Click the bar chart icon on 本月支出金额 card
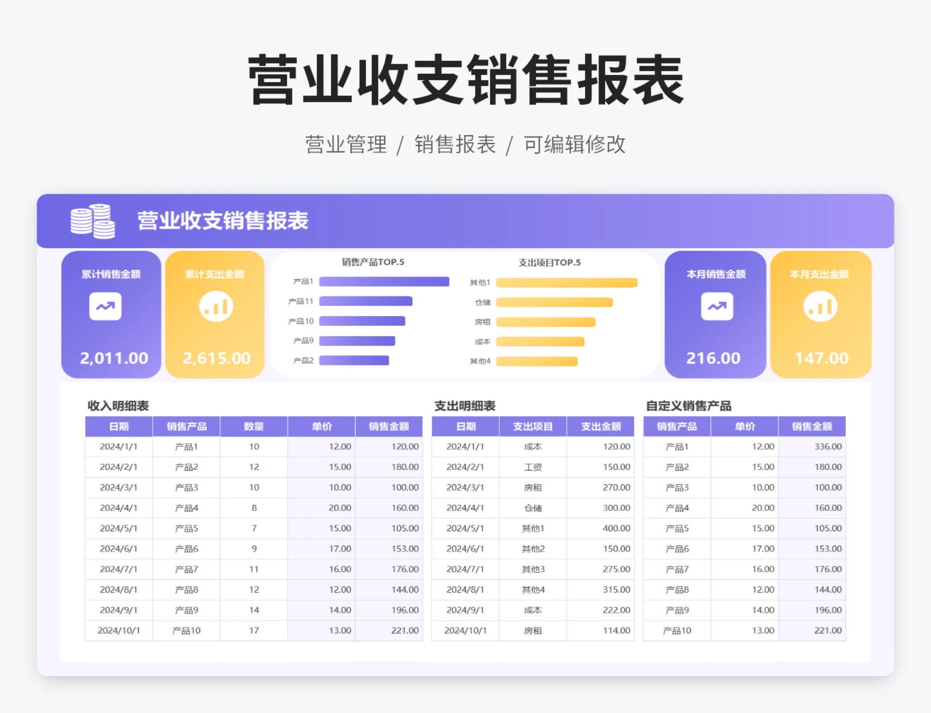Image resolution: width=931 pixels, height=713 pixels. pos(820,307)
